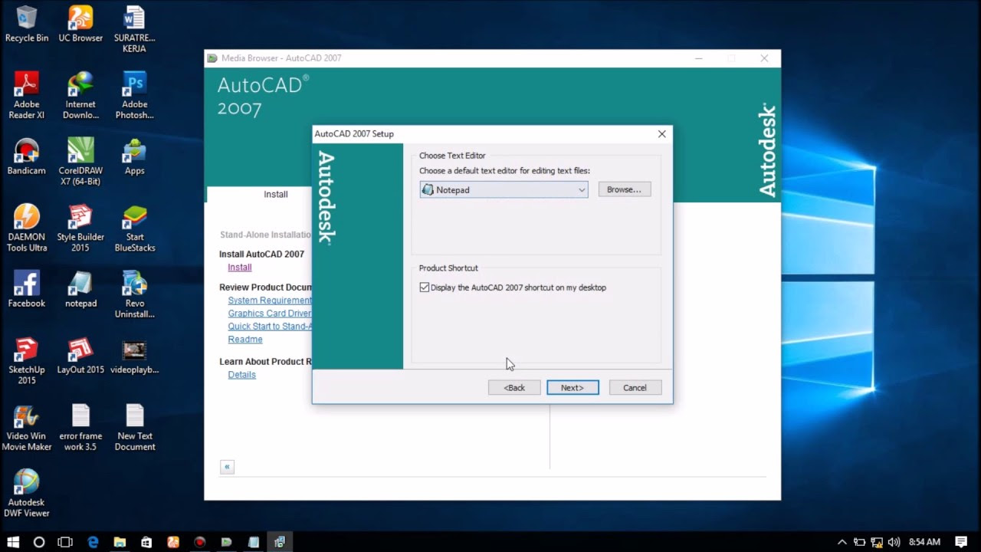Select CorelDRAW X7 (64-Bit) desktop icon
Image resolution: width=981 pixels, height=552 pixels.
pyautogui.click(x=80, y=162)
